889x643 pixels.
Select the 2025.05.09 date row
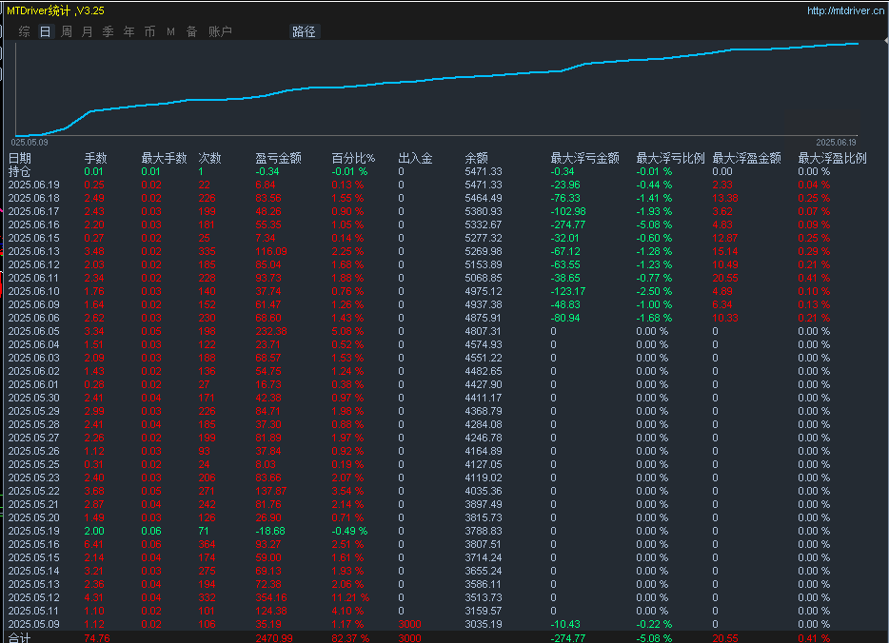click(34, 624)
